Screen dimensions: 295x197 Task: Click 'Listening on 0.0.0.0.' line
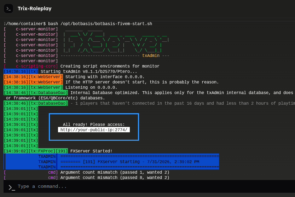tap(91, 87)
